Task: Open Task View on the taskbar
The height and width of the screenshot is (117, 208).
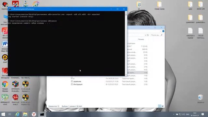Action: pos(9,114)
